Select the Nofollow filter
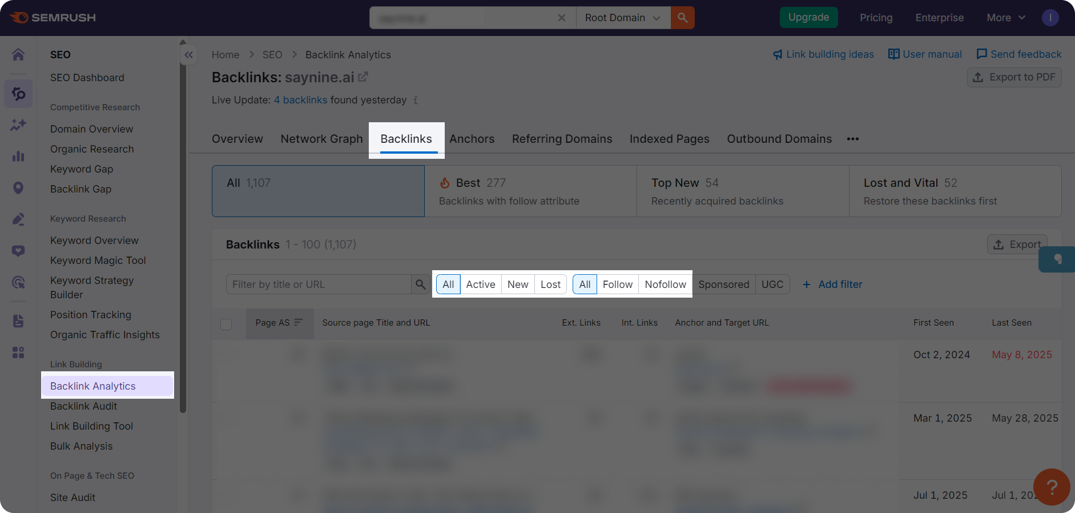1075x513 pixels. [665, 284]
